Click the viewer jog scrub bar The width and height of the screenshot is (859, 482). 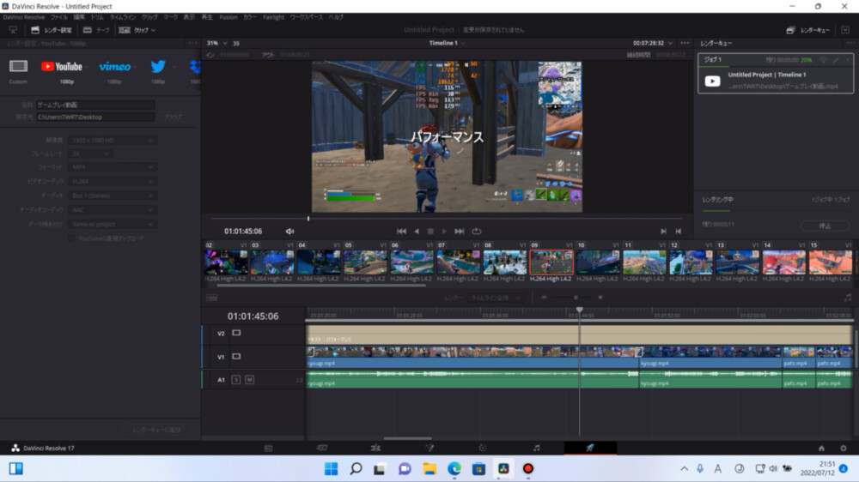(x=447, y=219)
